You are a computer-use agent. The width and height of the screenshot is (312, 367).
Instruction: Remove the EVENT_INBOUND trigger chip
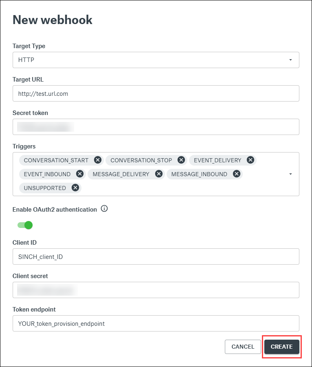80,174
